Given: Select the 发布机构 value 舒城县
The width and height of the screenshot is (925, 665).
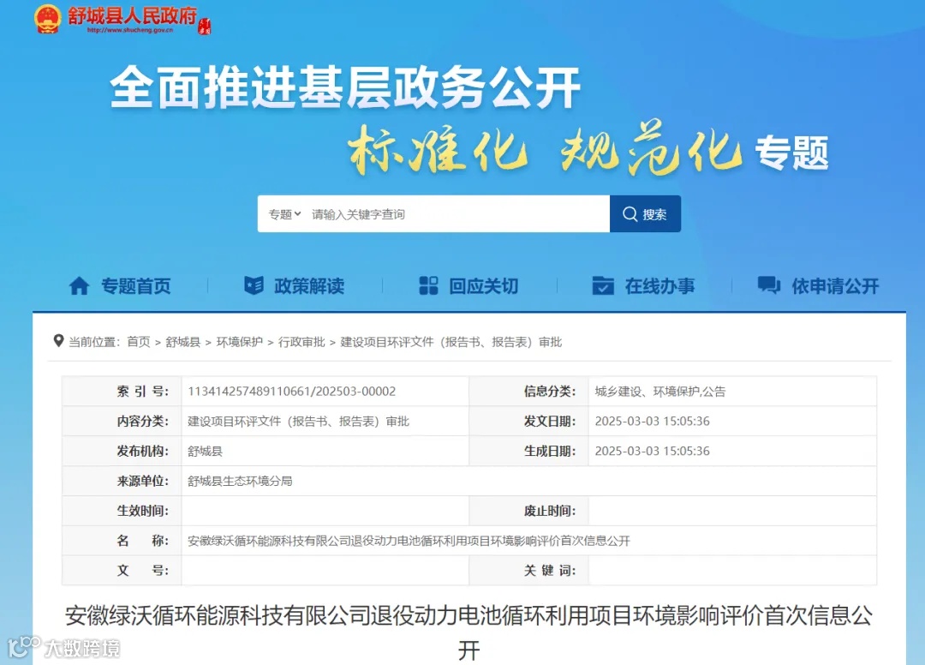Looking at the screenshot, I should (205, 452).
